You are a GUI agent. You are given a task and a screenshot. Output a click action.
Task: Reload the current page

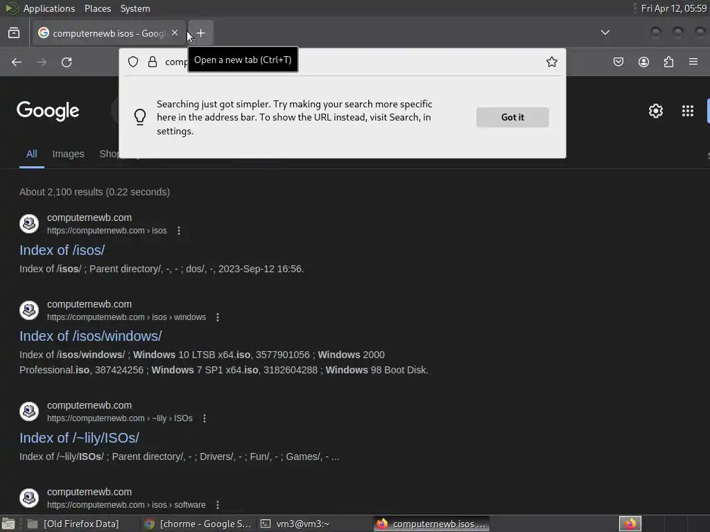click(67, 62)
